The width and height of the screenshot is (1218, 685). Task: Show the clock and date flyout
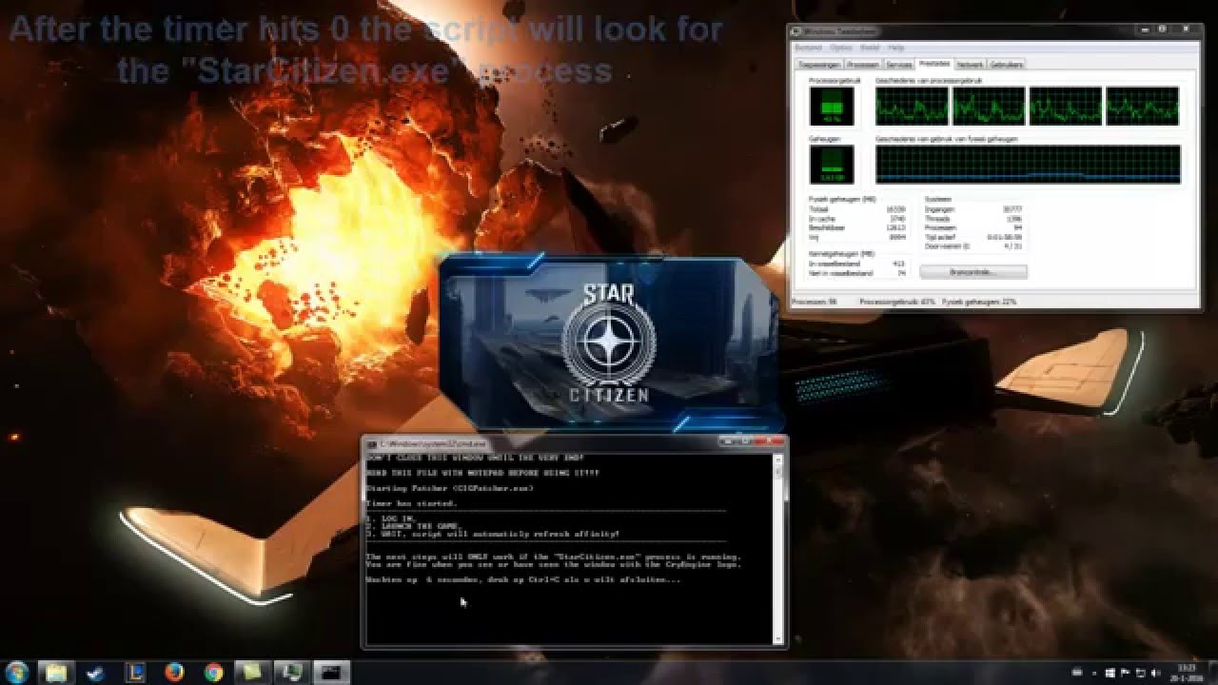tap(1187, 673)
